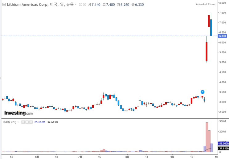Click the blue P marker on chart

click(x=202, y=92)
